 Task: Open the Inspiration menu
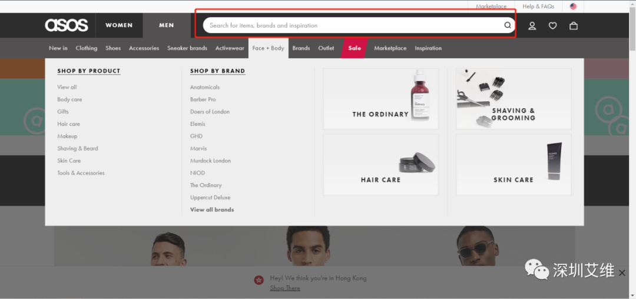coord(428,48)
